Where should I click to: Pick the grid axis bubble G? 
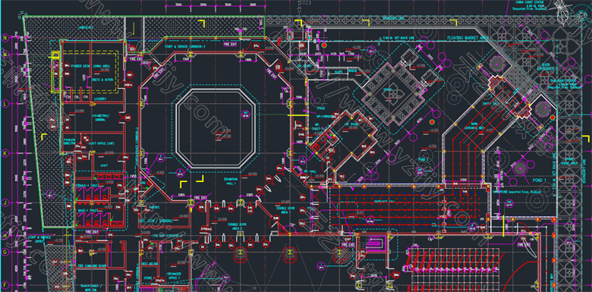click(x=5, y=252)
